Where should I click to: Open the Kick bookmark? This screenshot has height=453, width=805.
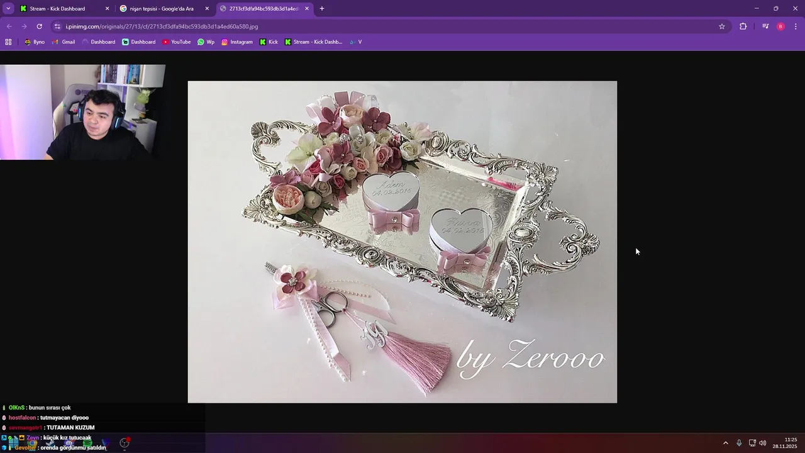pos(269,42)
